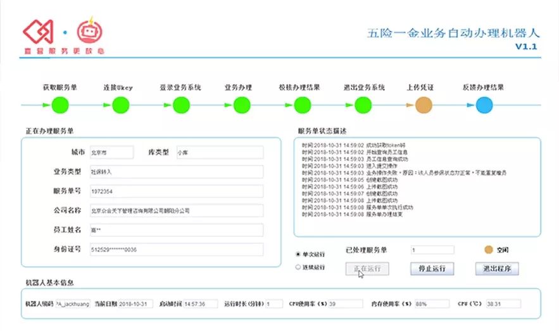Click the 已处理服务单 label
Screen dimensions: 559x331
pos(367,250)
